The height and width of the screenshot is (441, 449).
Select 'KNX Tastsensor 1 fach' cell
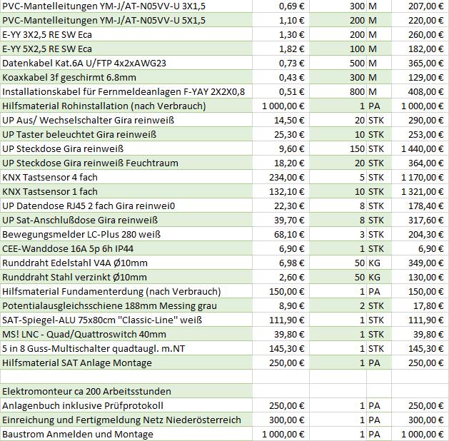tap(126, 192)
